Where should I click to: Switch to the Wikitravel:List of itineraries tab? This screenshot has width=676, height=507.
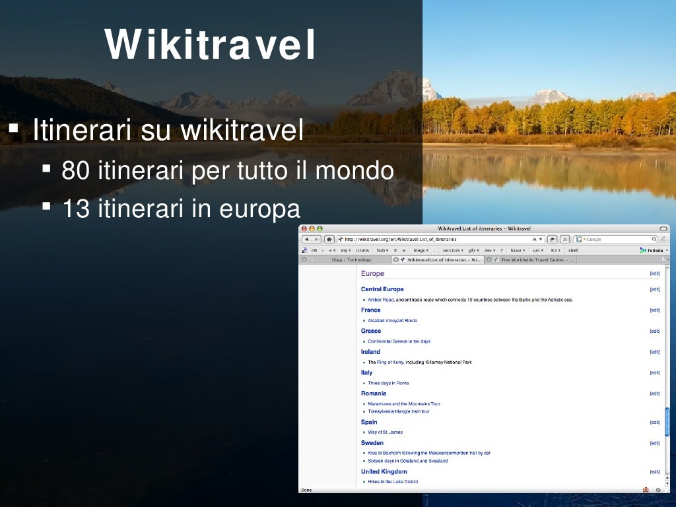click(437, 259)
